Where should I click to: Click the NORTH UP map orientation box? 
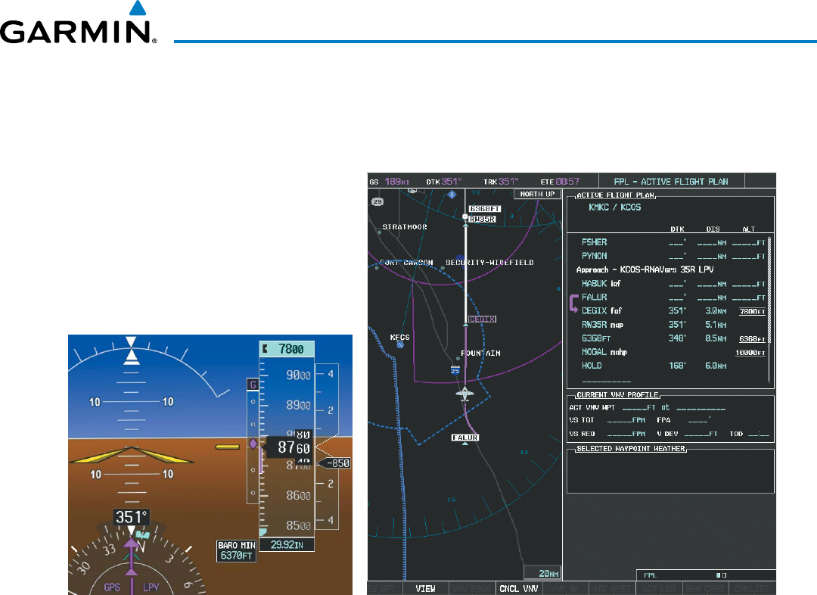[x=537, y=194]
